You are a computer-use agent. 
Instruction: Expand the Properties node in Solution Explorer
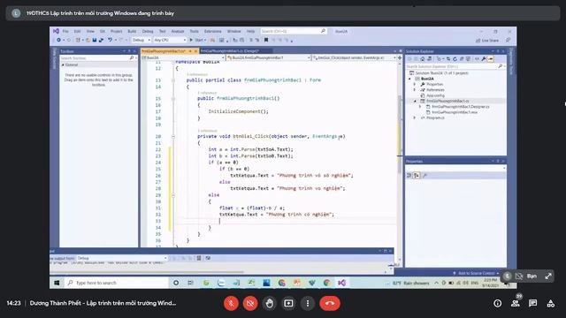(415, 84)
